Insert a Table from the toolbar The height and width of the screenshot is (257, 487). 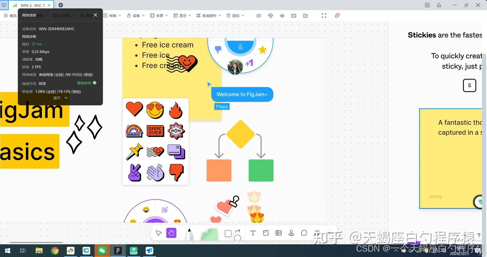click(x=279, y=233)
